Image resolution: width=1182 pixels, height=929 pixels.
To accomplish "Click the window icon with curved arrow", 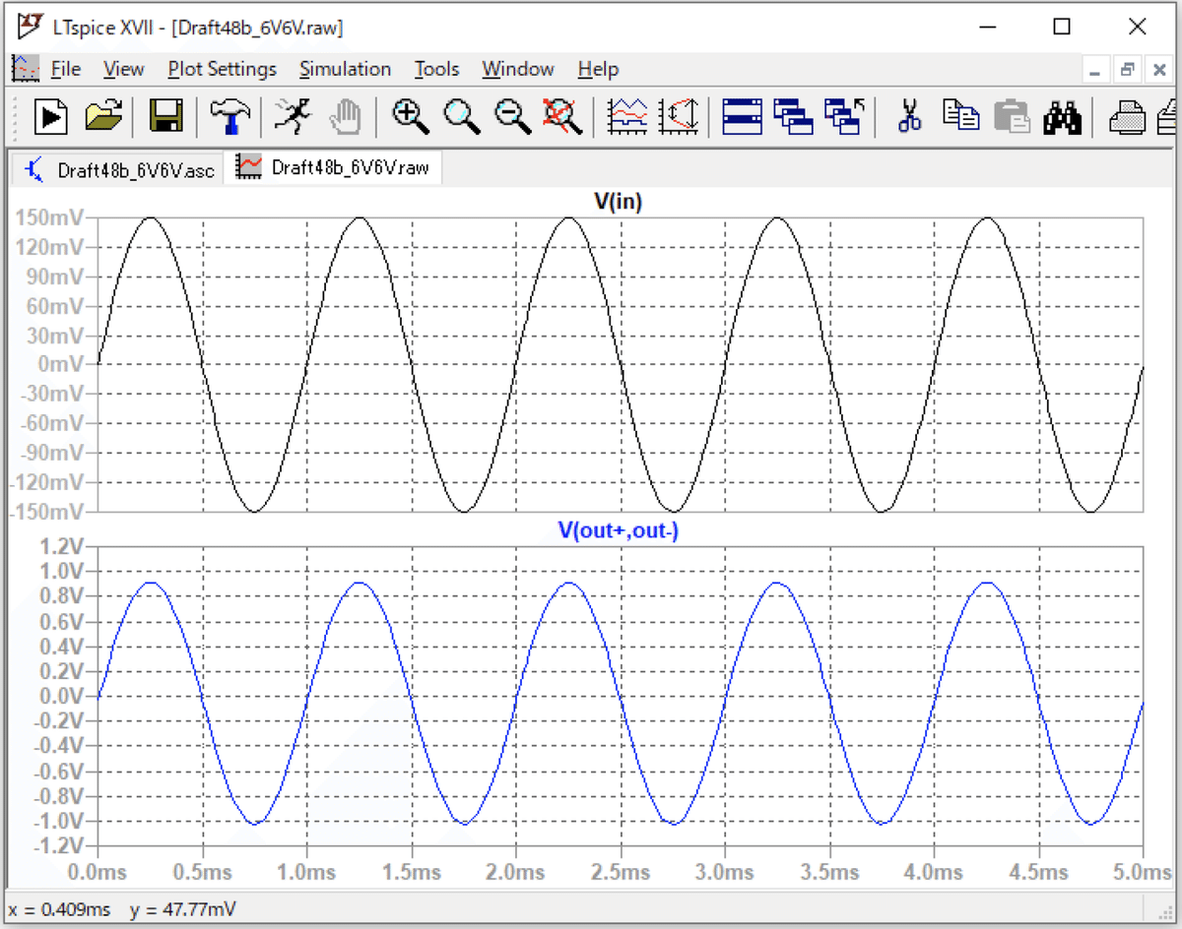I will click(844, 117).
